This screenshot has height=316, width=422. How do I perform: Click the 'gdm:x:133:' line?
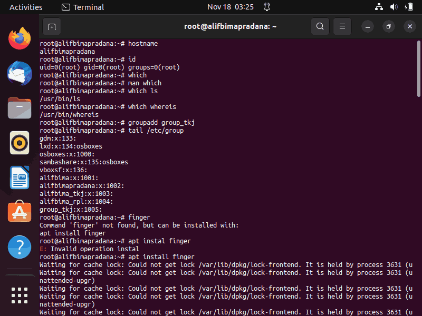point(58,139)
